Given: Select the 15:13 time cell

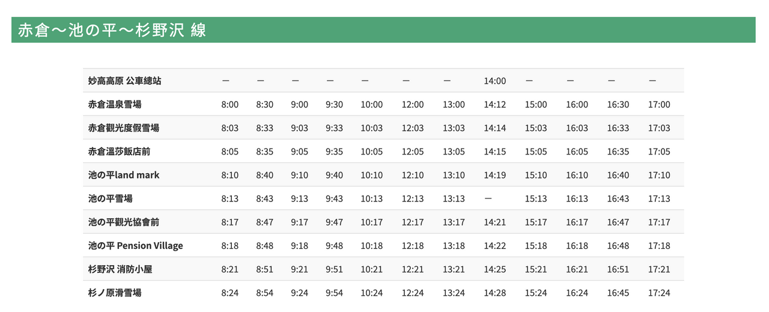Looking at the screenshot, I should pyautogui.click(x=536, y=198).
